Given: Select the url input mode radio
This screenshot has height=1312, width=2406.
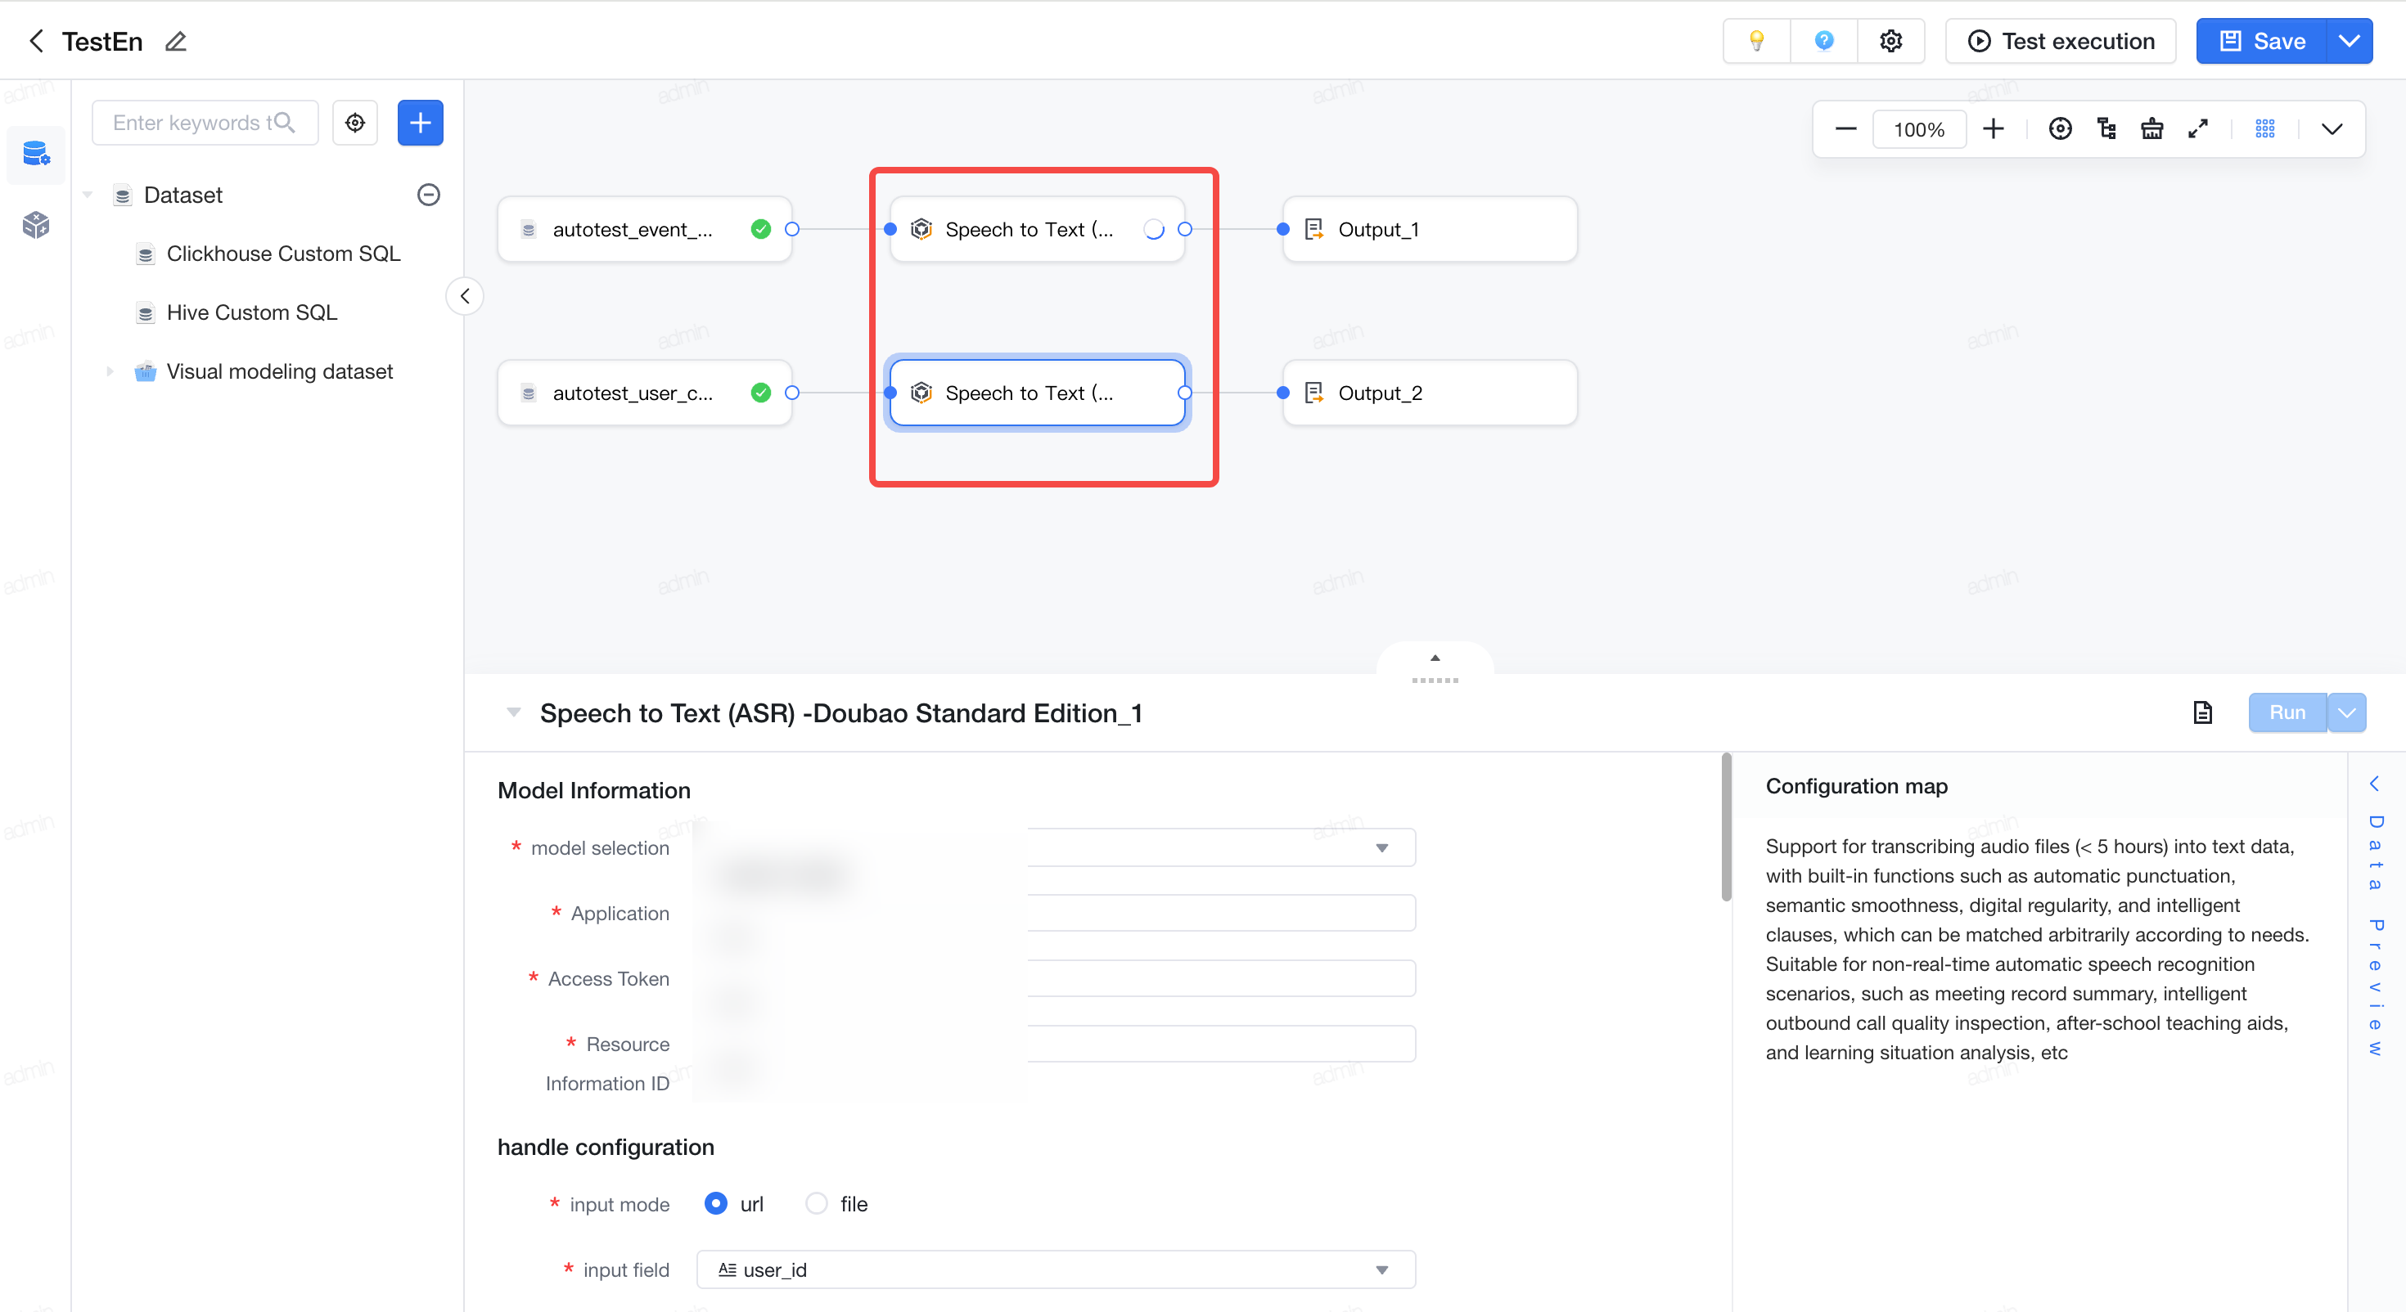Looking at the screenshot, I should 716,1202.
